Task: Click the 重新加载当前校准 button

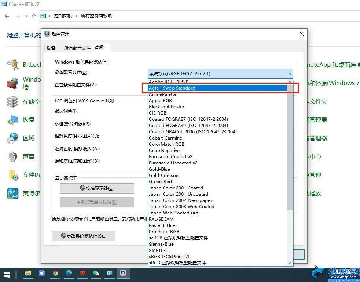Action: coord(97,202)
